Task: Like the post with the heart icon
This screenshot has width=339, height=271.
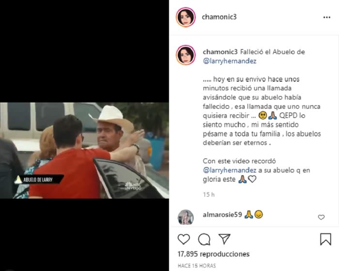Action: click(x=184, y=239)
